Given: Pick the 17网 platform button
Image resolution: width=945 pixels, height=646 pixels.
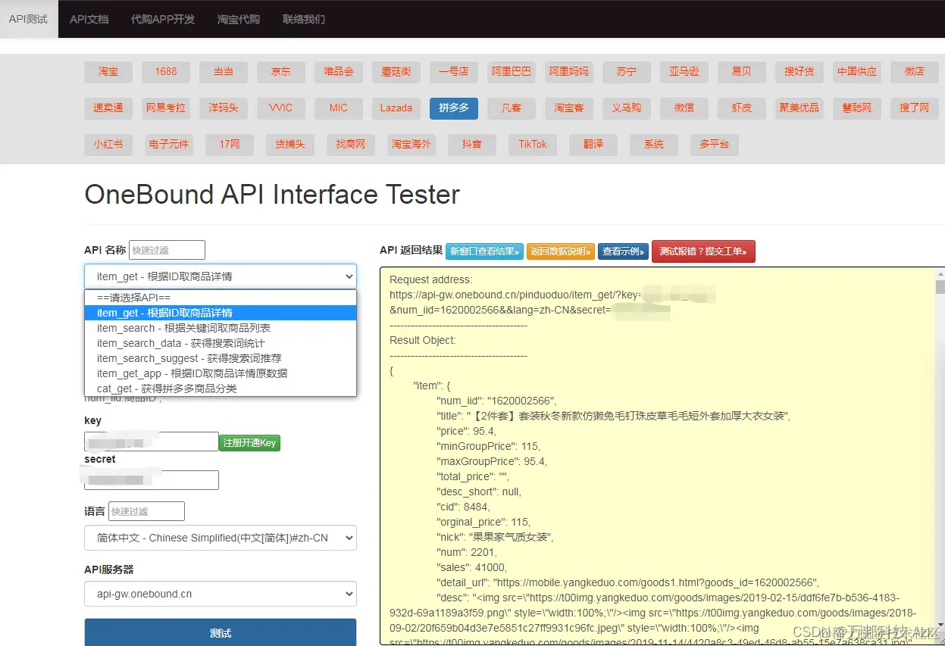Looking at the screenshot, I should [230, 145].
